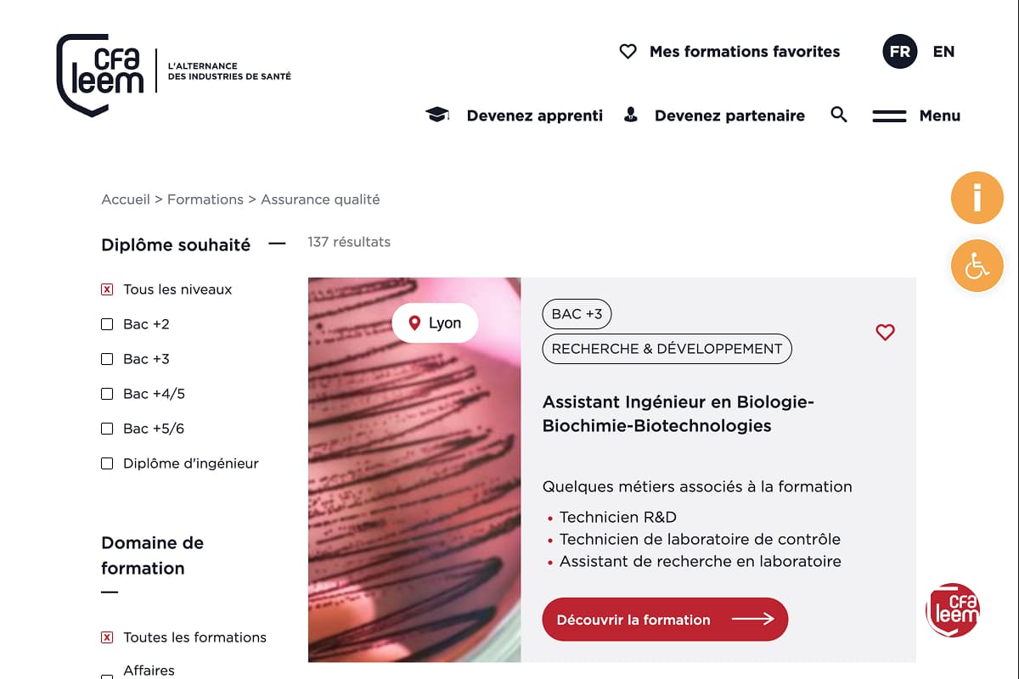Click the Lyon location tag
Viewport: 1019px width, 679px height.
435,323
